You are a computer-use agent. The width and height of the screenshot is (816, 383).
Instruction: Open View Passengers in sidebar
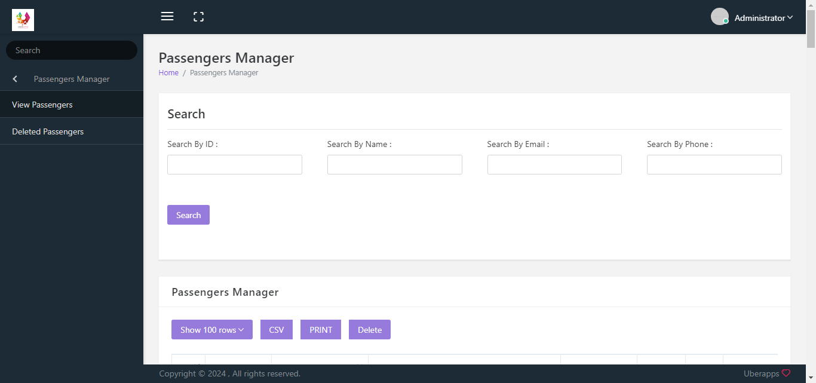point(72,105)
